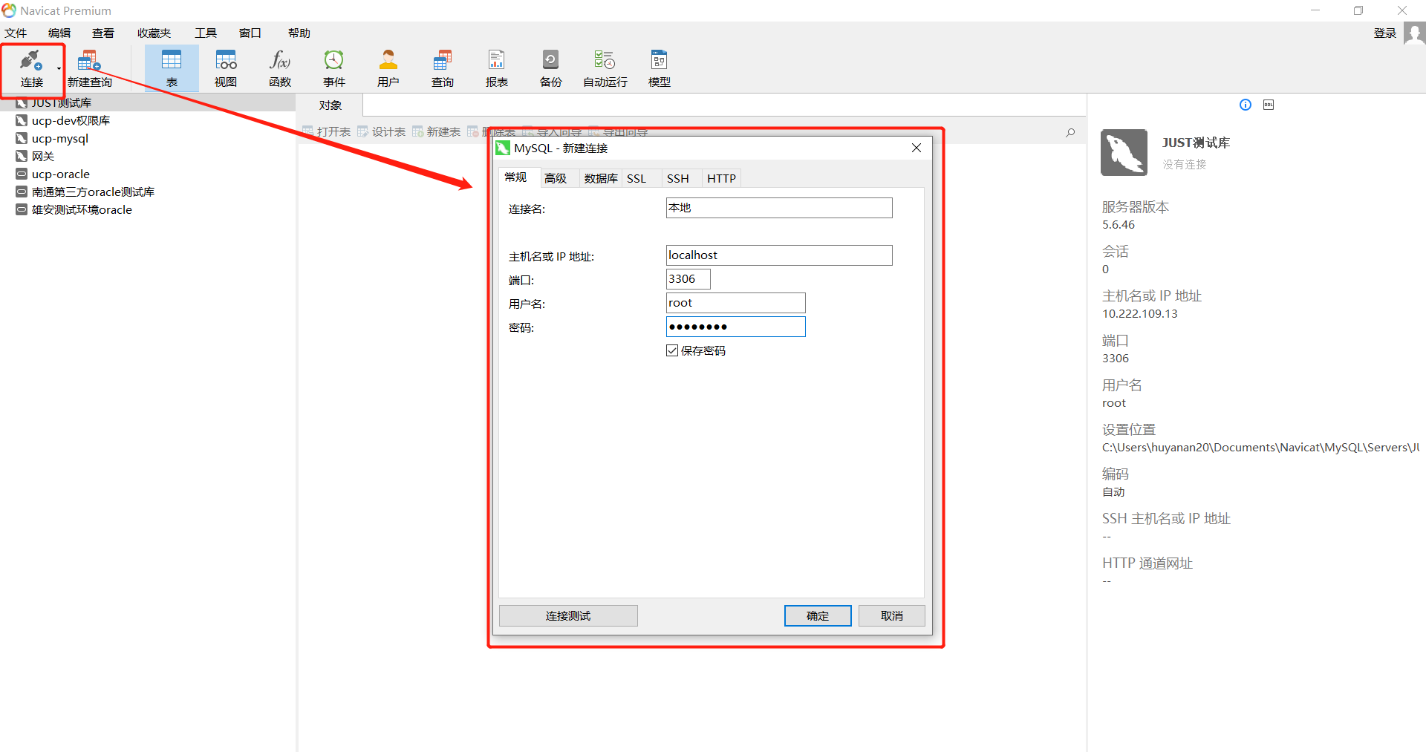1426x752 pixels.
Task: Select the Table (表) toolbar icon
Action: click(x=172, y=68)
